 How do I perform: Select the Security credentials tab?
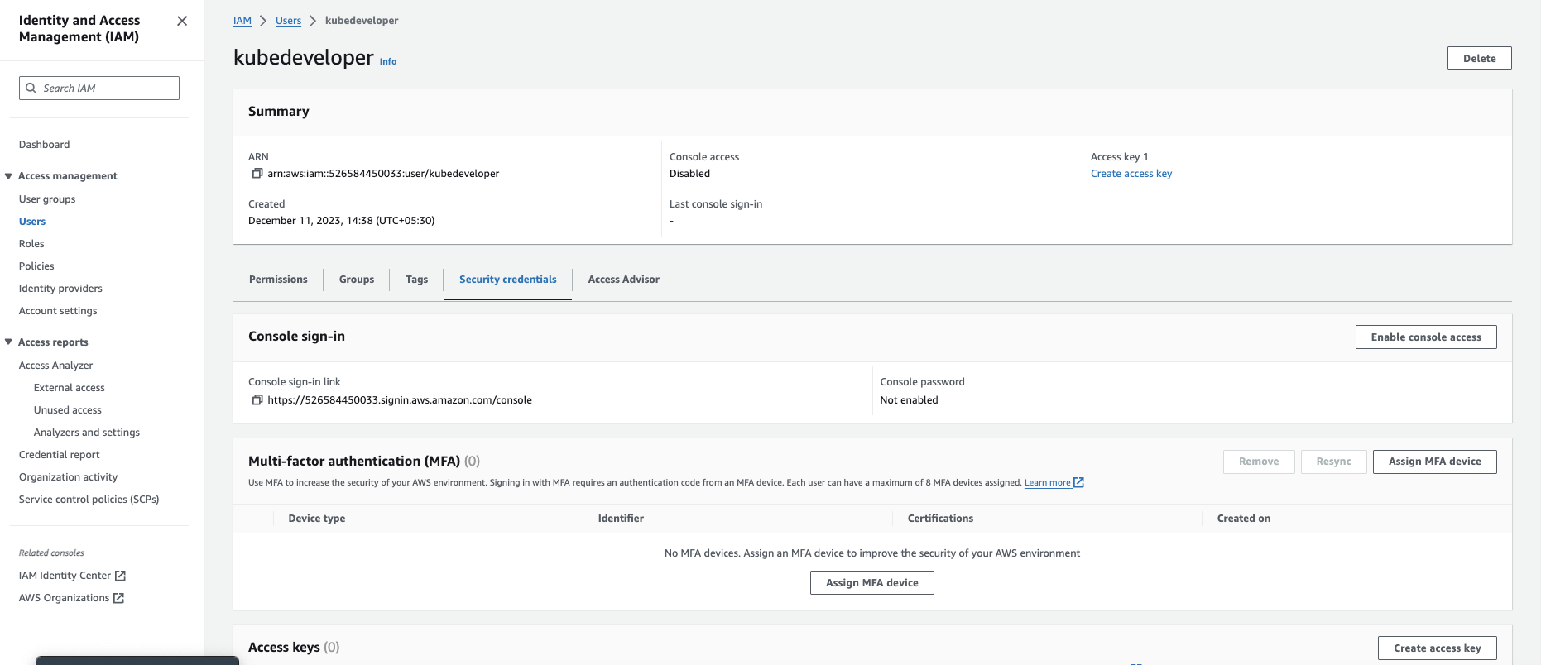pyautogui.click(x=508, y=280)
